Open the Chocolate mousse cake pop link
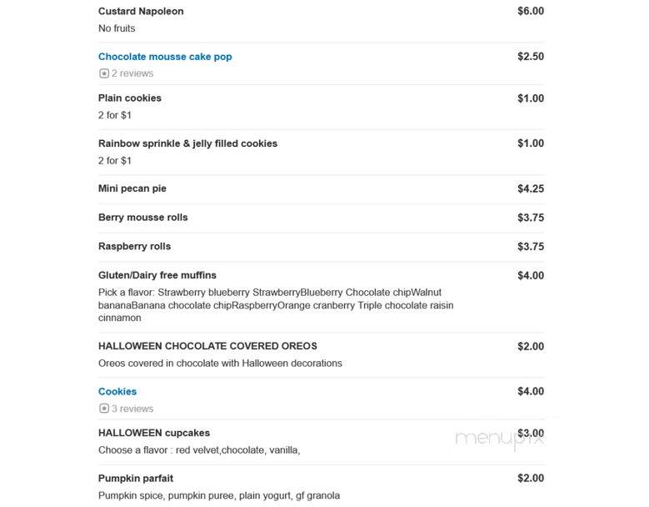The image size is (649, 507). pyautogui.click(x=165, y=57)
